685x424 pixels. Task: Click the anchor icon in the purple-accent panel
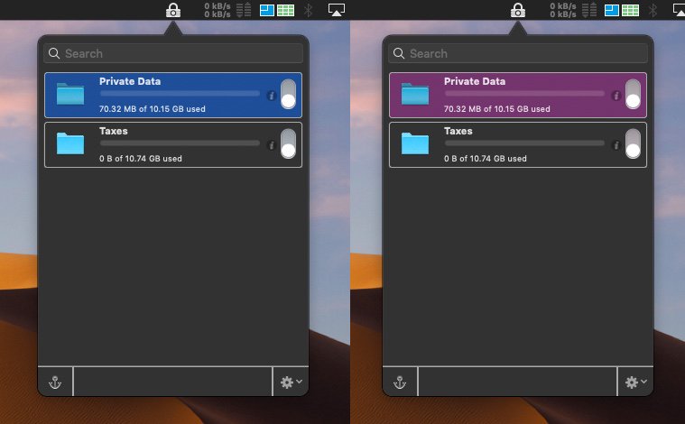[x=400, y=383]
